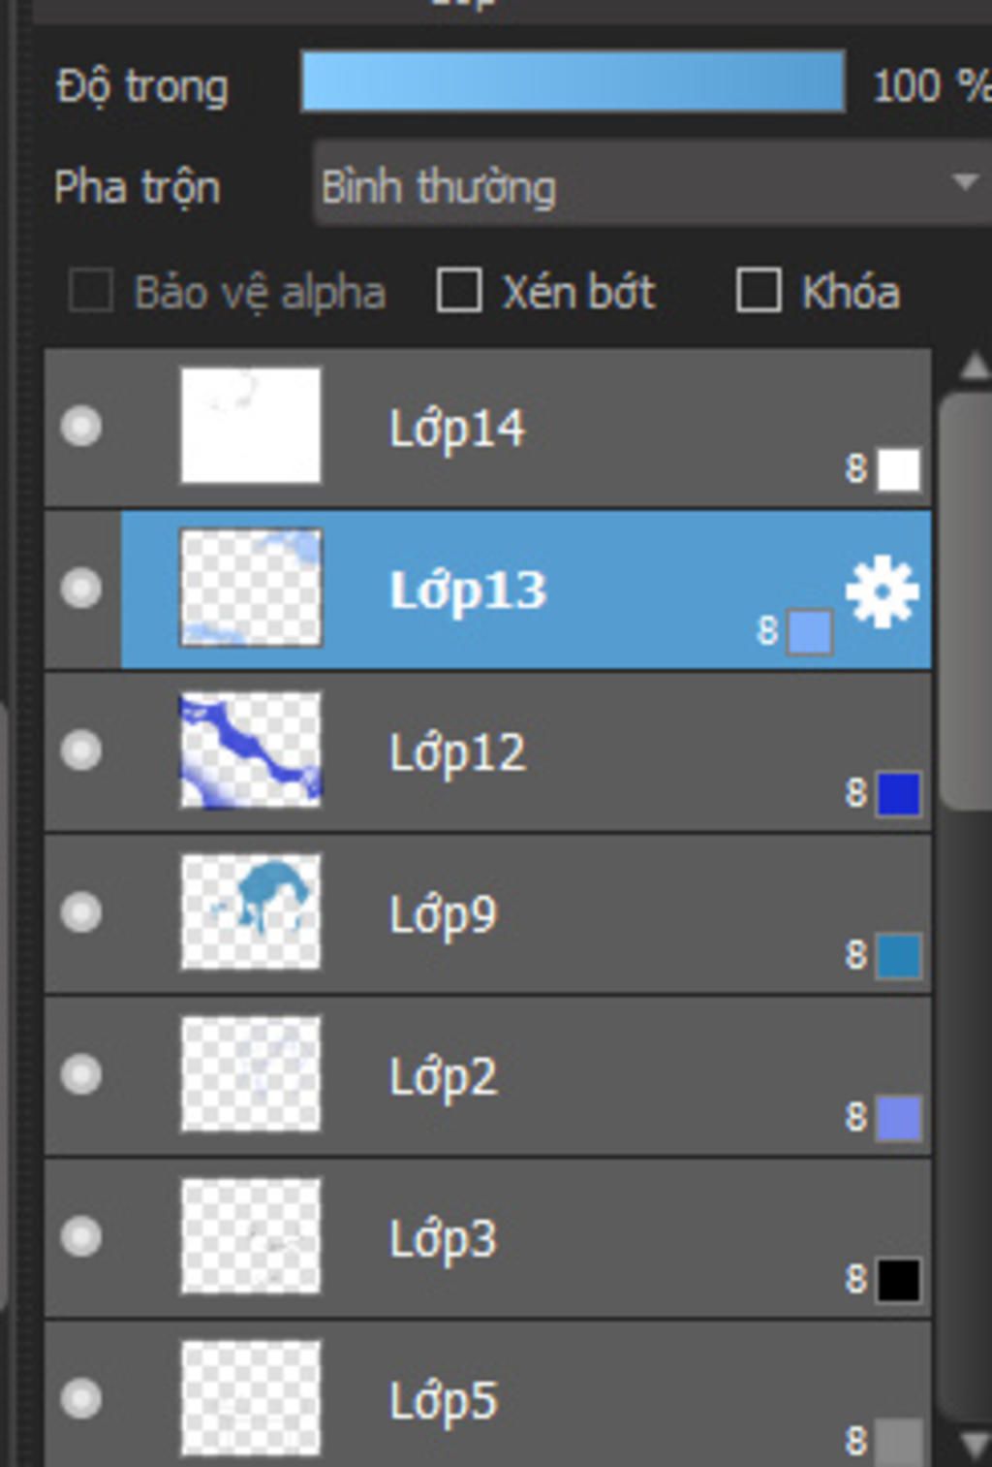Click the dark blue color icon on Lớp12
Image resolution: width=992 pixels, height=1467 pixels.
(898, 794)
